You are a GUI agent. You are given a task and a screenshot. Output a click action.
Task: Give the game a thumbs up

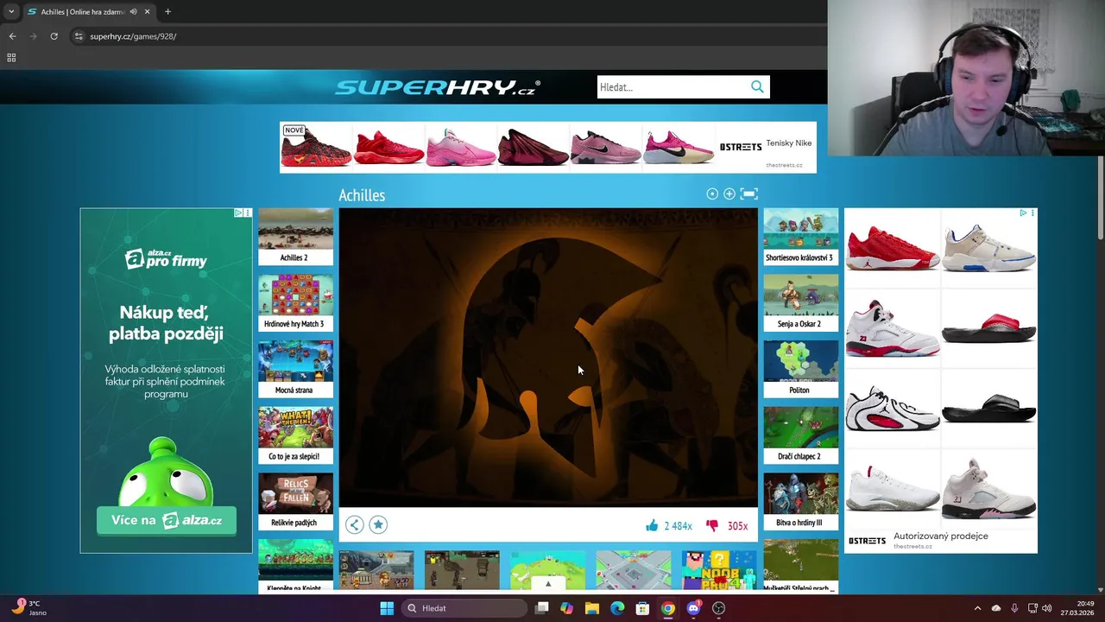(x=652, y=525)
